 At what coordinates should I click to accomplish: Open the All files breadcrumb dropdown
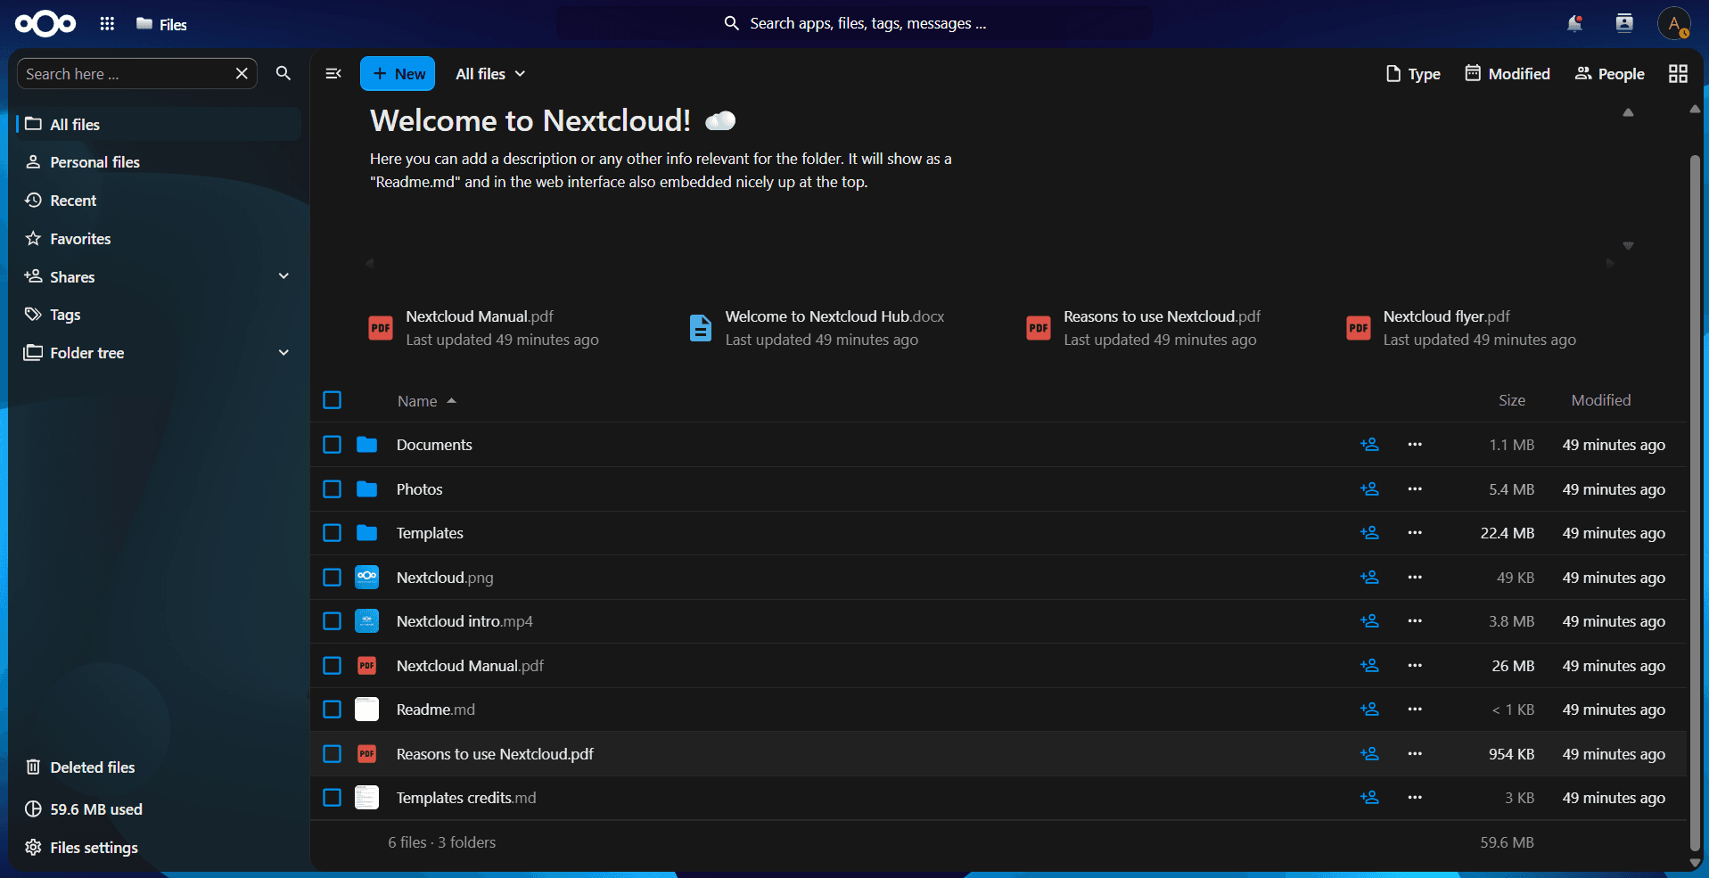[490, 74]
